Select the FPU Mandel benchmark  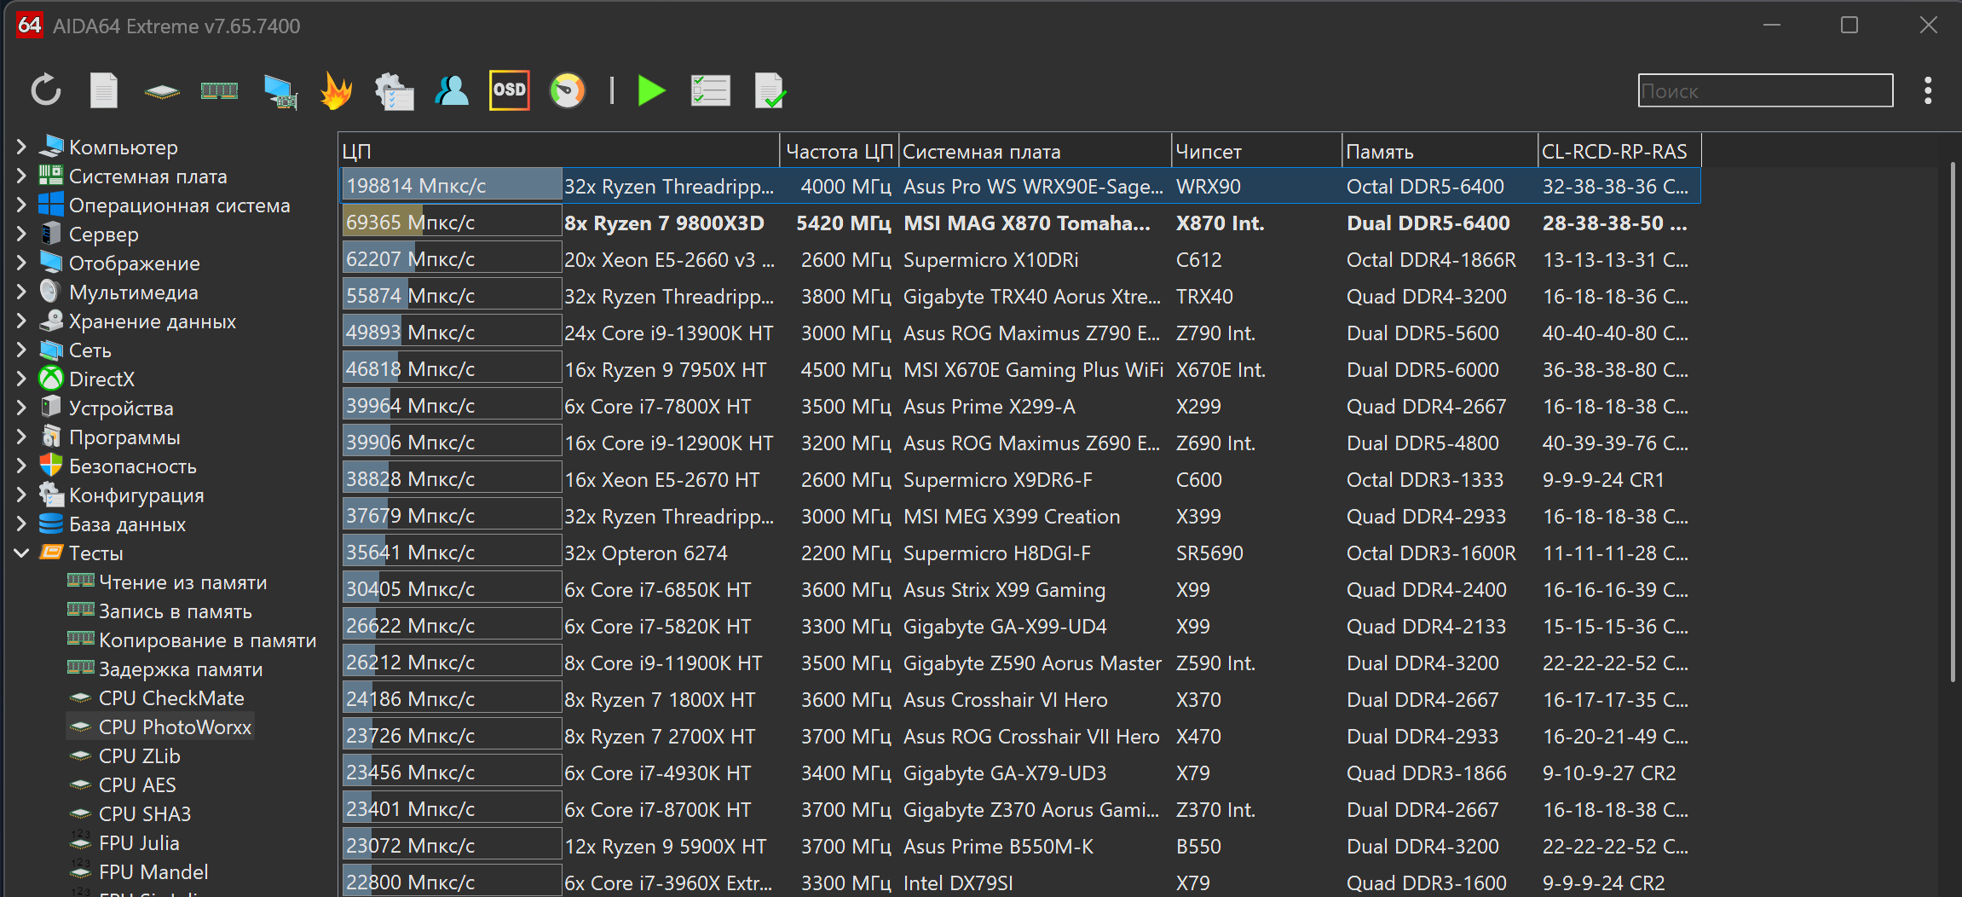tap(153, 871)
